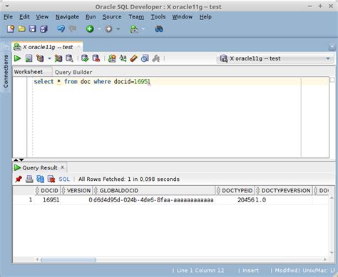The image size is (338, 277).
Task: Open the Tools menu
Action: (x=158, y=17)
